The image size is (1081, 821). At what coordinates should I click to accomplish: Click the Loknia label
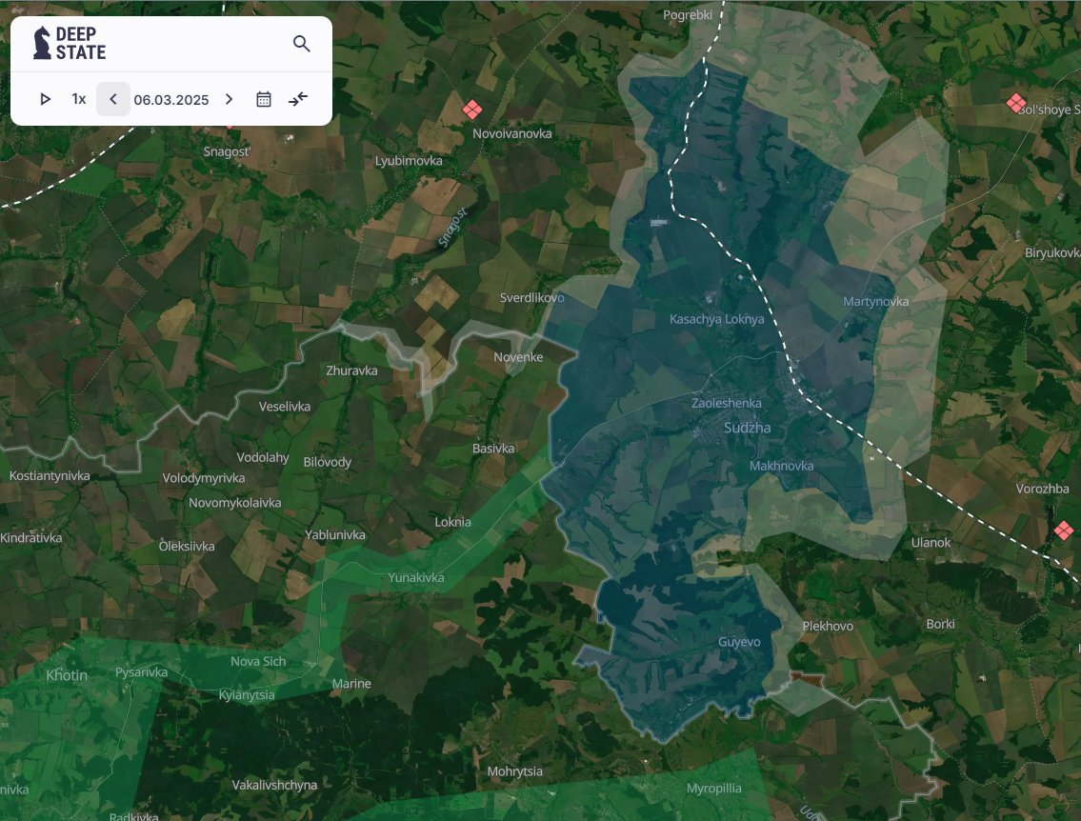click(453, 523)
